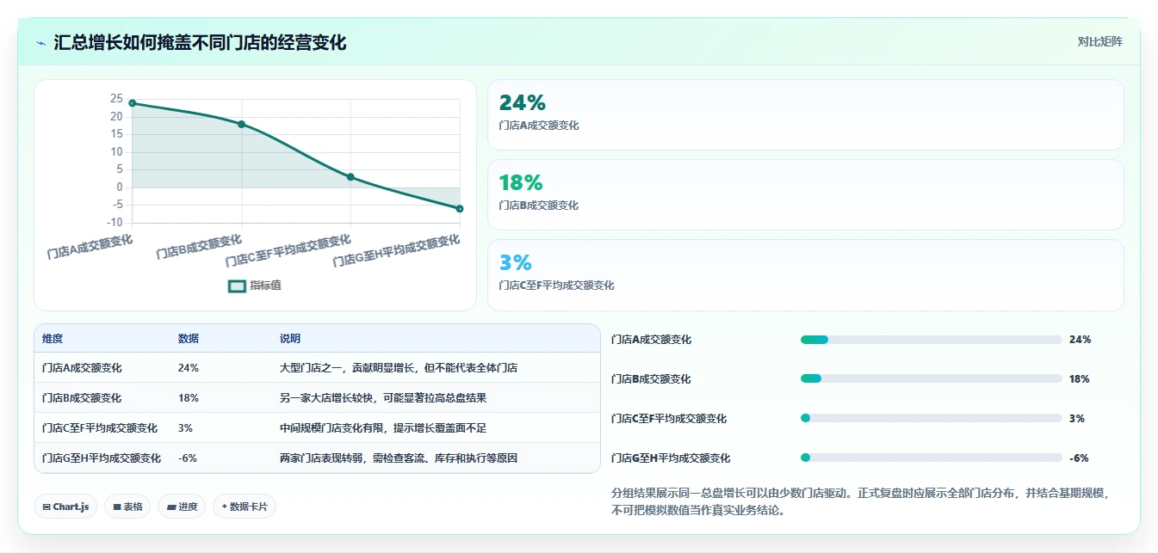Click the 对比矩阵 label in the header
Screen dimensions: 1158x553
[1099, 41]
